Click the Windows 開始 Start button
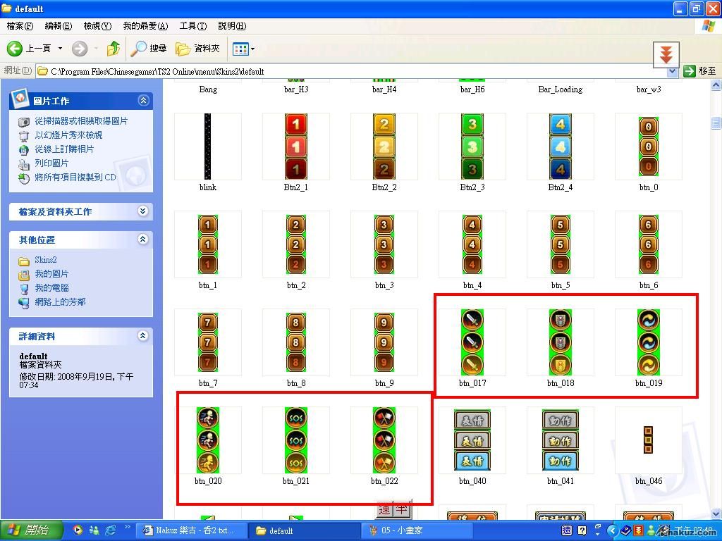 31,530
